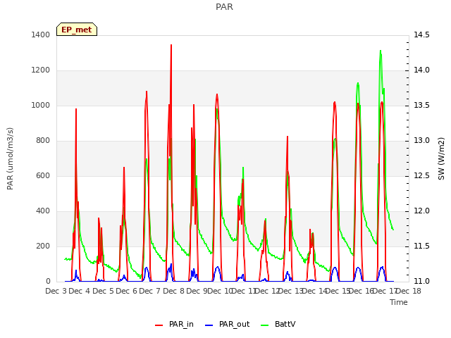Click the 11.5 right axis tick label
The width and height of the screenshot is (451, 338).
pos(421,246)
